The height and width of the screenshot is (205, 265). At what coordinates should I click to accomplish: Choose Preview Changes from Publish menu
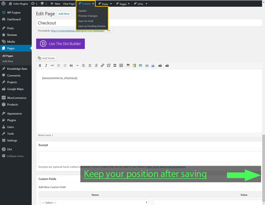click(88, 16)
